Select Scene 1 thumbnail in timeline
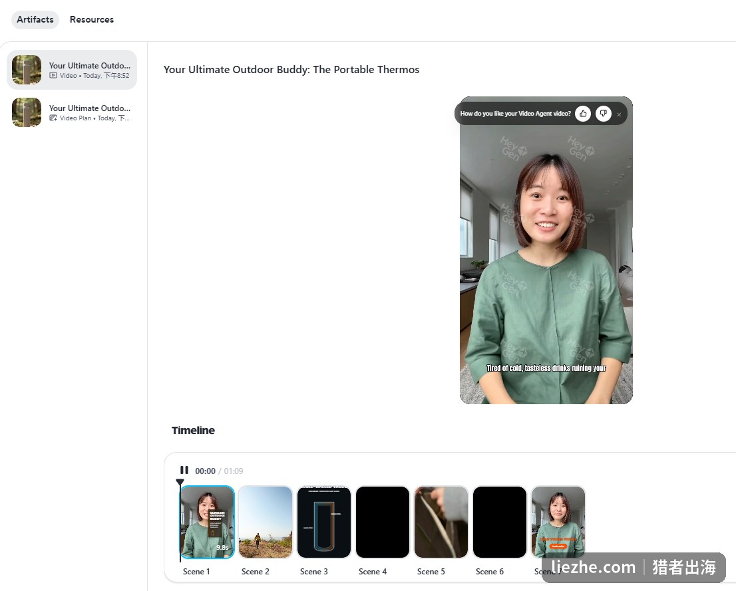This screenshot has width=736, height=591. 208,522
